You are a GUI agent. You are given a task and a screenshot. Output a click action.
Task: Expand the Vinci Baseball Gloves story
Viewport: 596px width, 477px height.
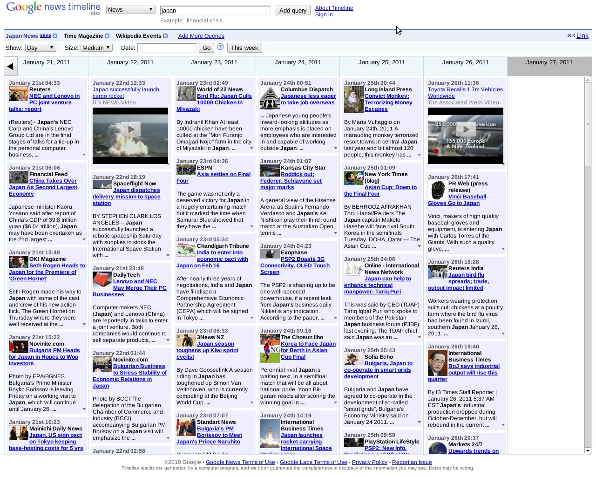tap(503, 249)
